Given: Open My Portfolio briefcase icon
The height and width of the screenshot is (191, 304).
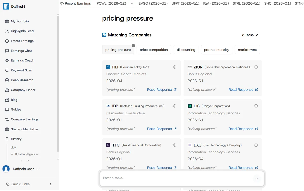Looking at the screenshot, I should tap(7, 21).
